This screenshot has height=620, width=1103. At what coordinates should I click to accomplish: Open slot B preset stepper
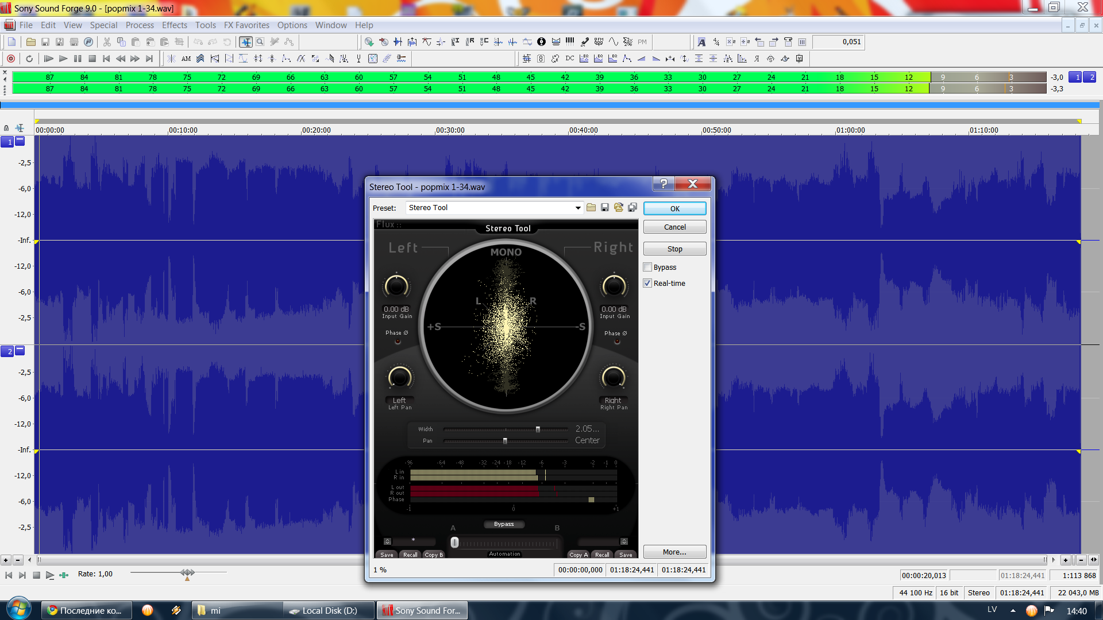pyautogui.click(x=624, y=541)
